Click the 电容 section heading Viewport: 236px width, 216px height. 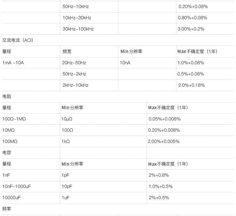(6, 153)
